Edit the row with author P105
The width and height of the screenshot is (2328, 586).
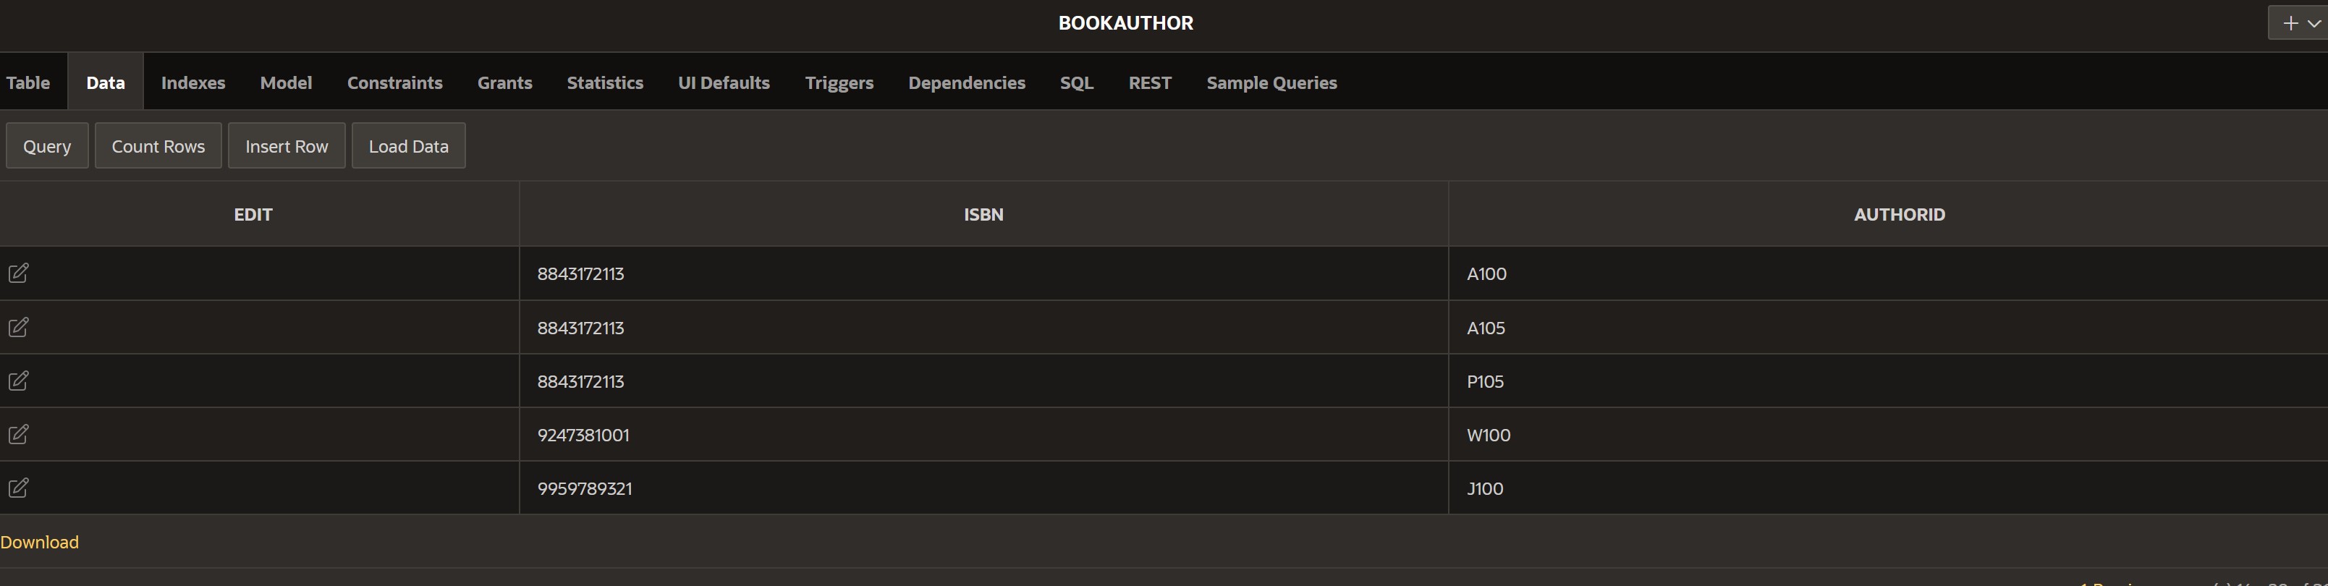coord(18,380)
